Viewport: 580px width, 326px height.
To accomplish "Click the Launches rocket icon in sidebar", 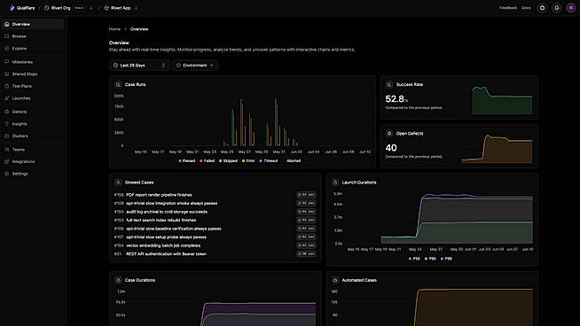I will pyautogui.click(x=7, y=98).
